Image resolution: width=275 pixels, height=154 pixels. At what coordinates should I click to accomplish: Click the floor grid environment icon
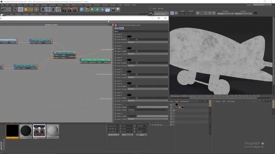(x=107, y=9)
